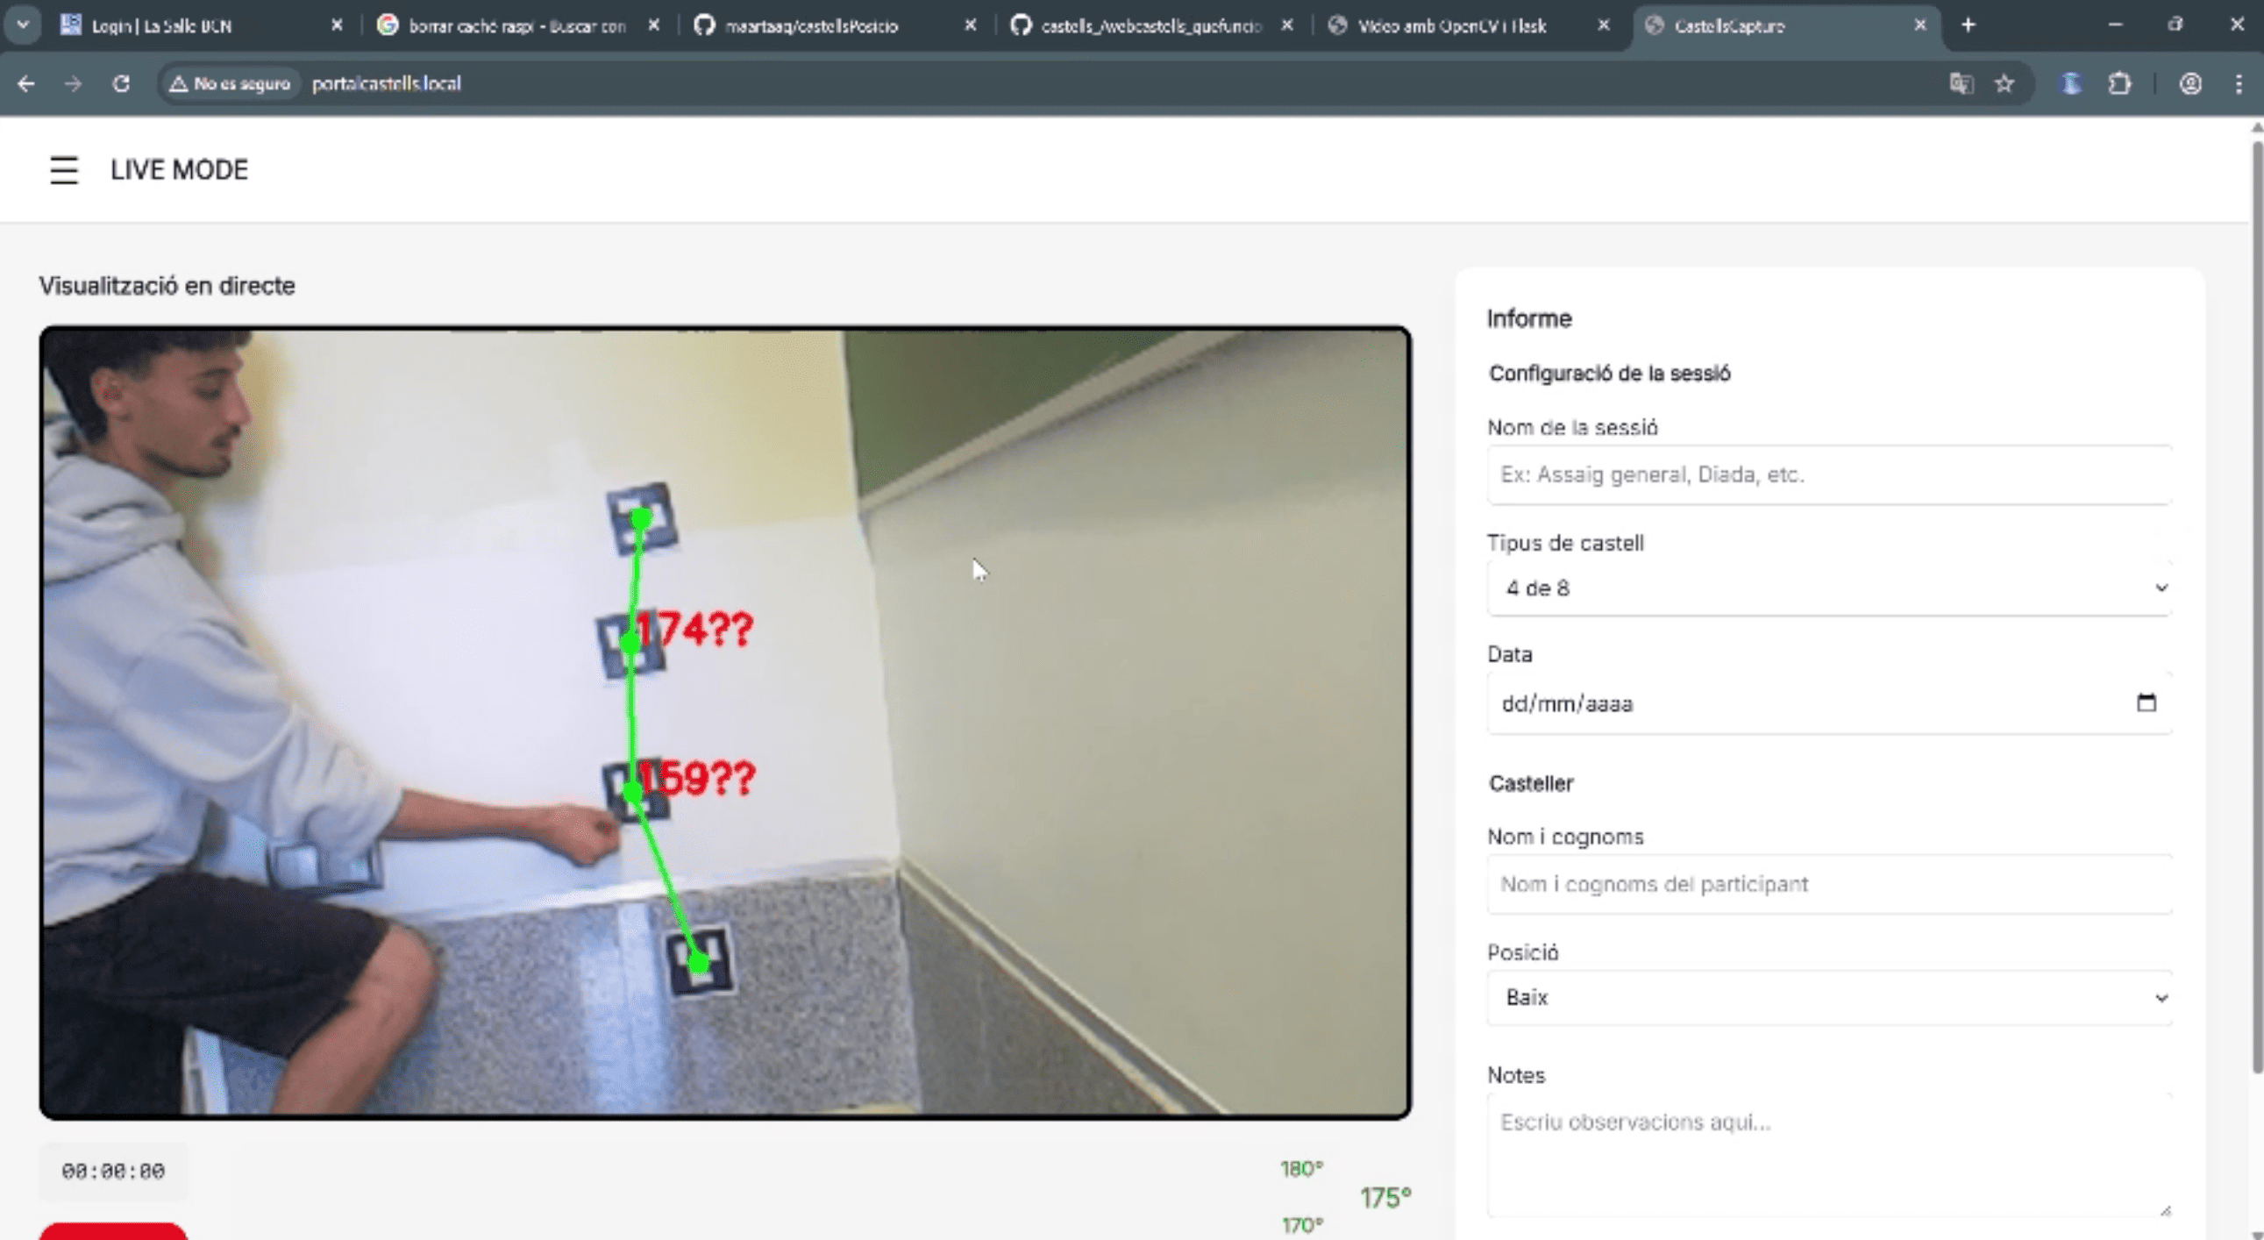Open the hamburger menu next to LIVE MODE
Viewport: 2264px width, 1240px height.
coord(63,169)
